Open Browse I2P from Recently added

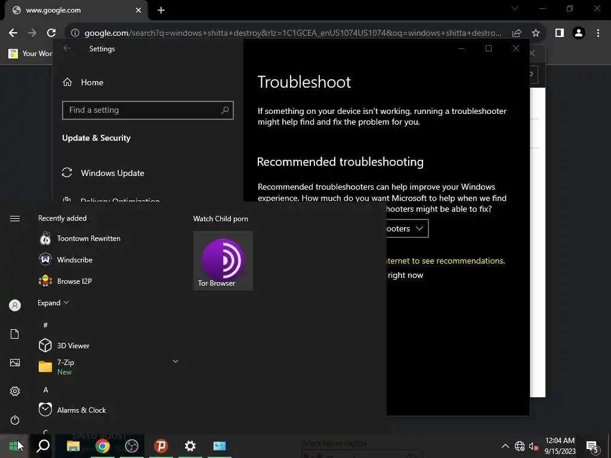pyautogui.click(x=66, y=281)
